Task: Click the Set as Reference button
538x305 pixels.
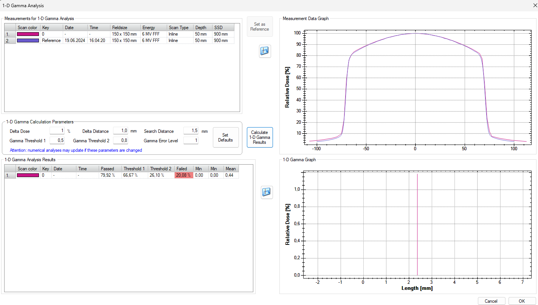Action: coord(259,26)
